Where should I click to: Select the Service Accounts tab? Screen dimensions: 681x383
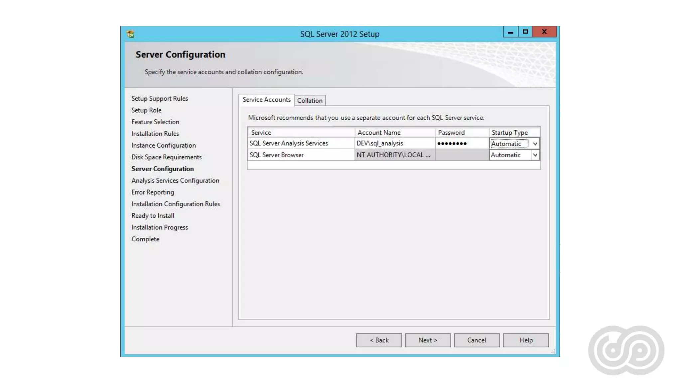pos(266,100)
